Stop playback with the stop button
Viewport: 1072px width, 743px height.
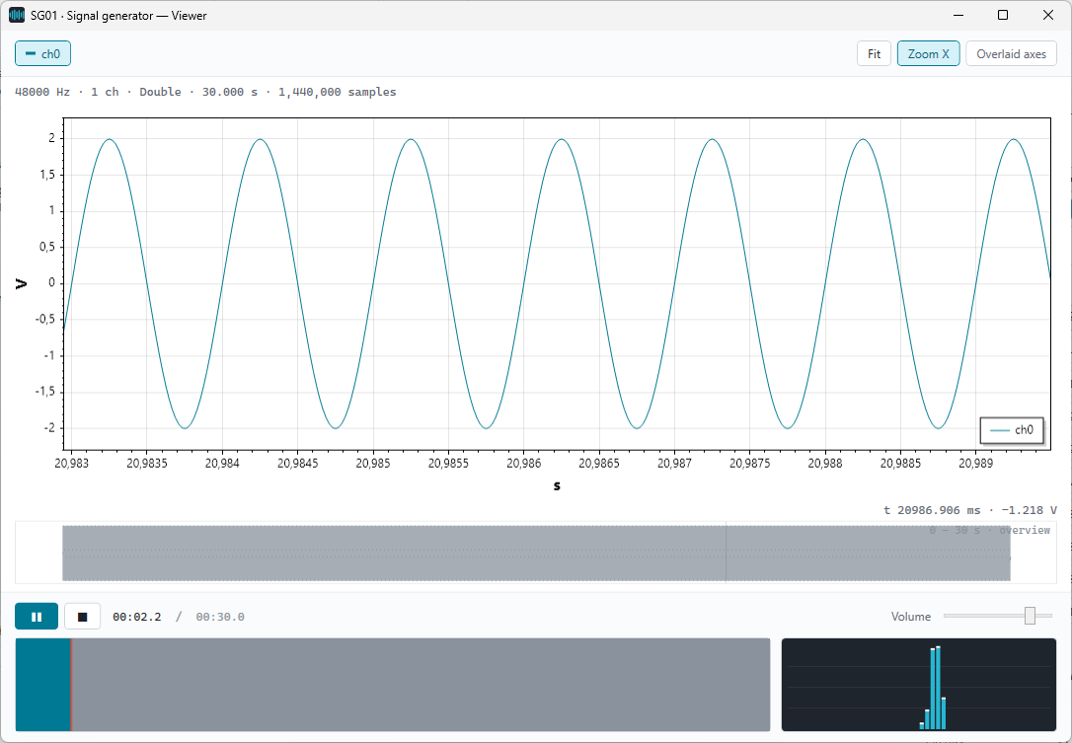click(83, 617)
